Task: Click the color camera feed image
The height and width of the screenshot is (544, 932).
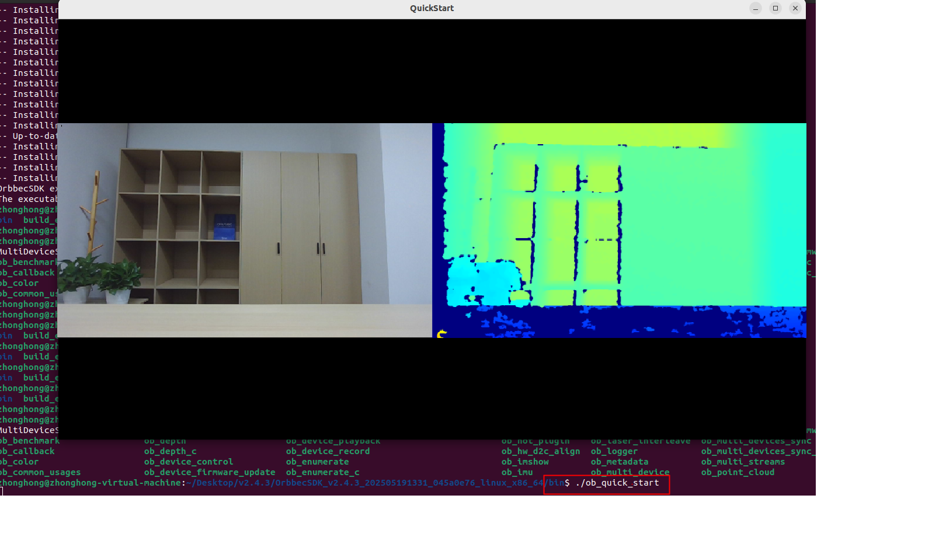Action: click(x=244, y=230)
